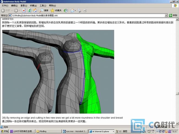The width and height of the screenshot is (179, 134).
Task: Open the Help (帮助) menu
Action: pos(52,5)
